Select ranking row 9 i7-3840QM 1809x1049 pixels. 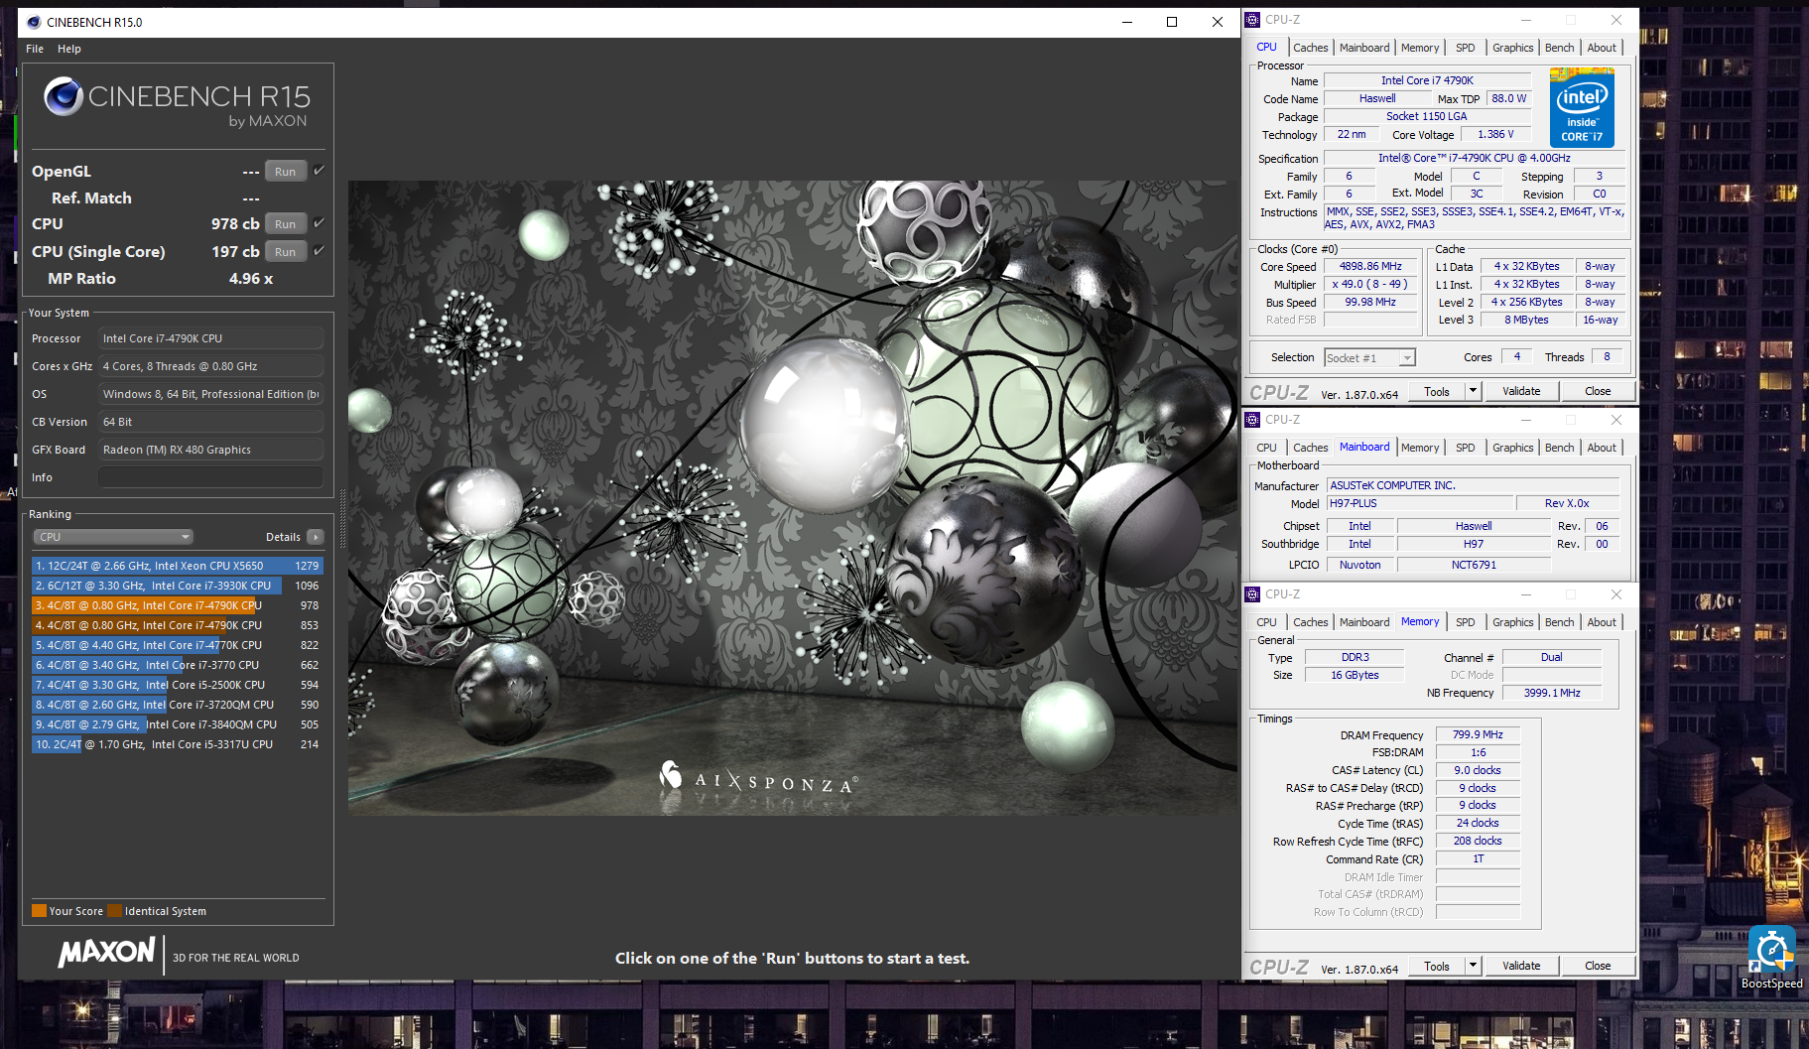[x=178, y=724]
